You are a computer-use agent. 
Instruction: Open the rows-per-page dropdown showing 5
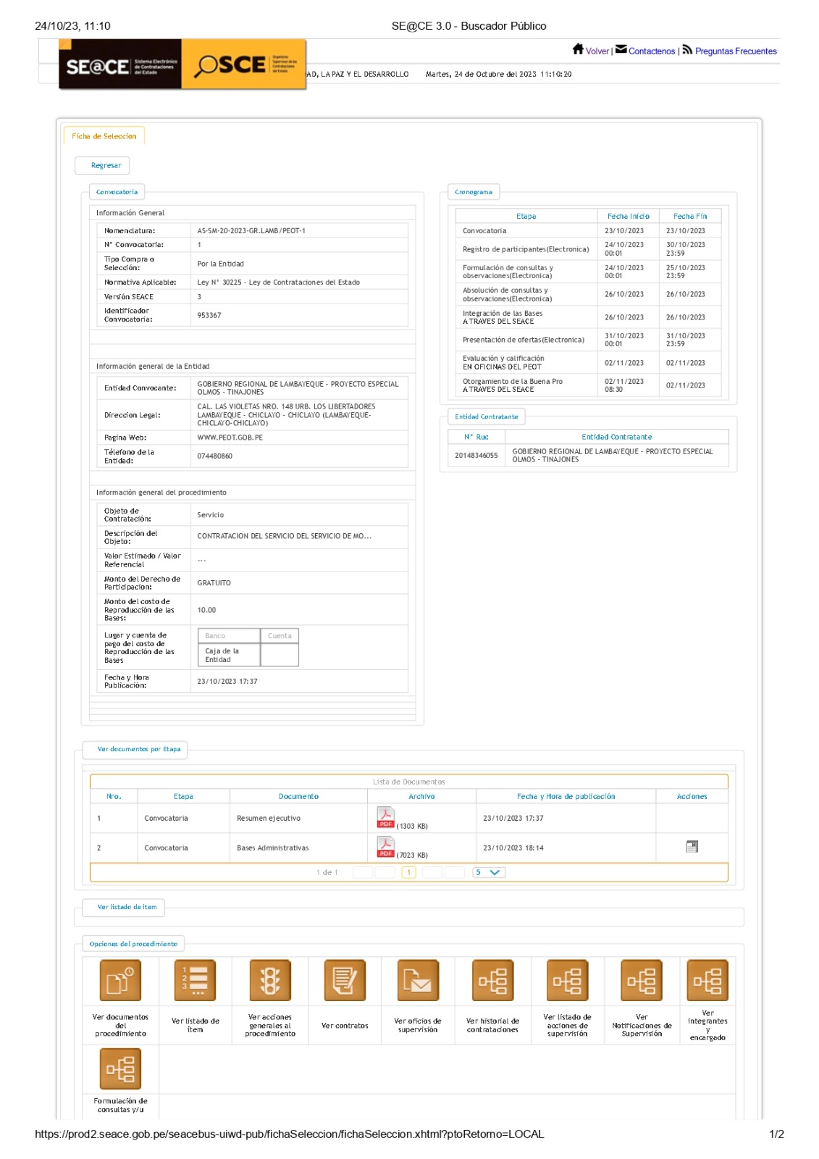pos(489,872)
